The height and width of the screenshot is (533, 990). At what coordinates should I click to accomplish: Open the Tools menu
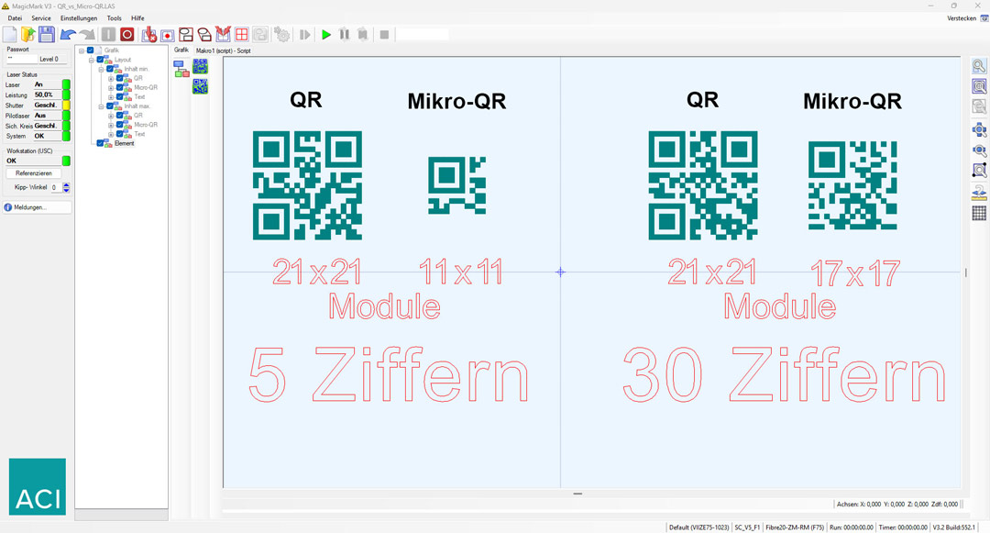(x=115, y=18)
